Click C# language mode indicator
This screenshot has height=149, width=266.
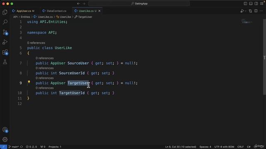[x=249, y=147]
